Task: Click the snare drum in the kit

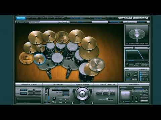Action: click(57, 59)
